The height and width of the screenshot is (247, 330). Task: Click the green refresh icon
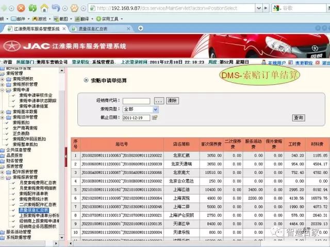click(x=32, y=8)
